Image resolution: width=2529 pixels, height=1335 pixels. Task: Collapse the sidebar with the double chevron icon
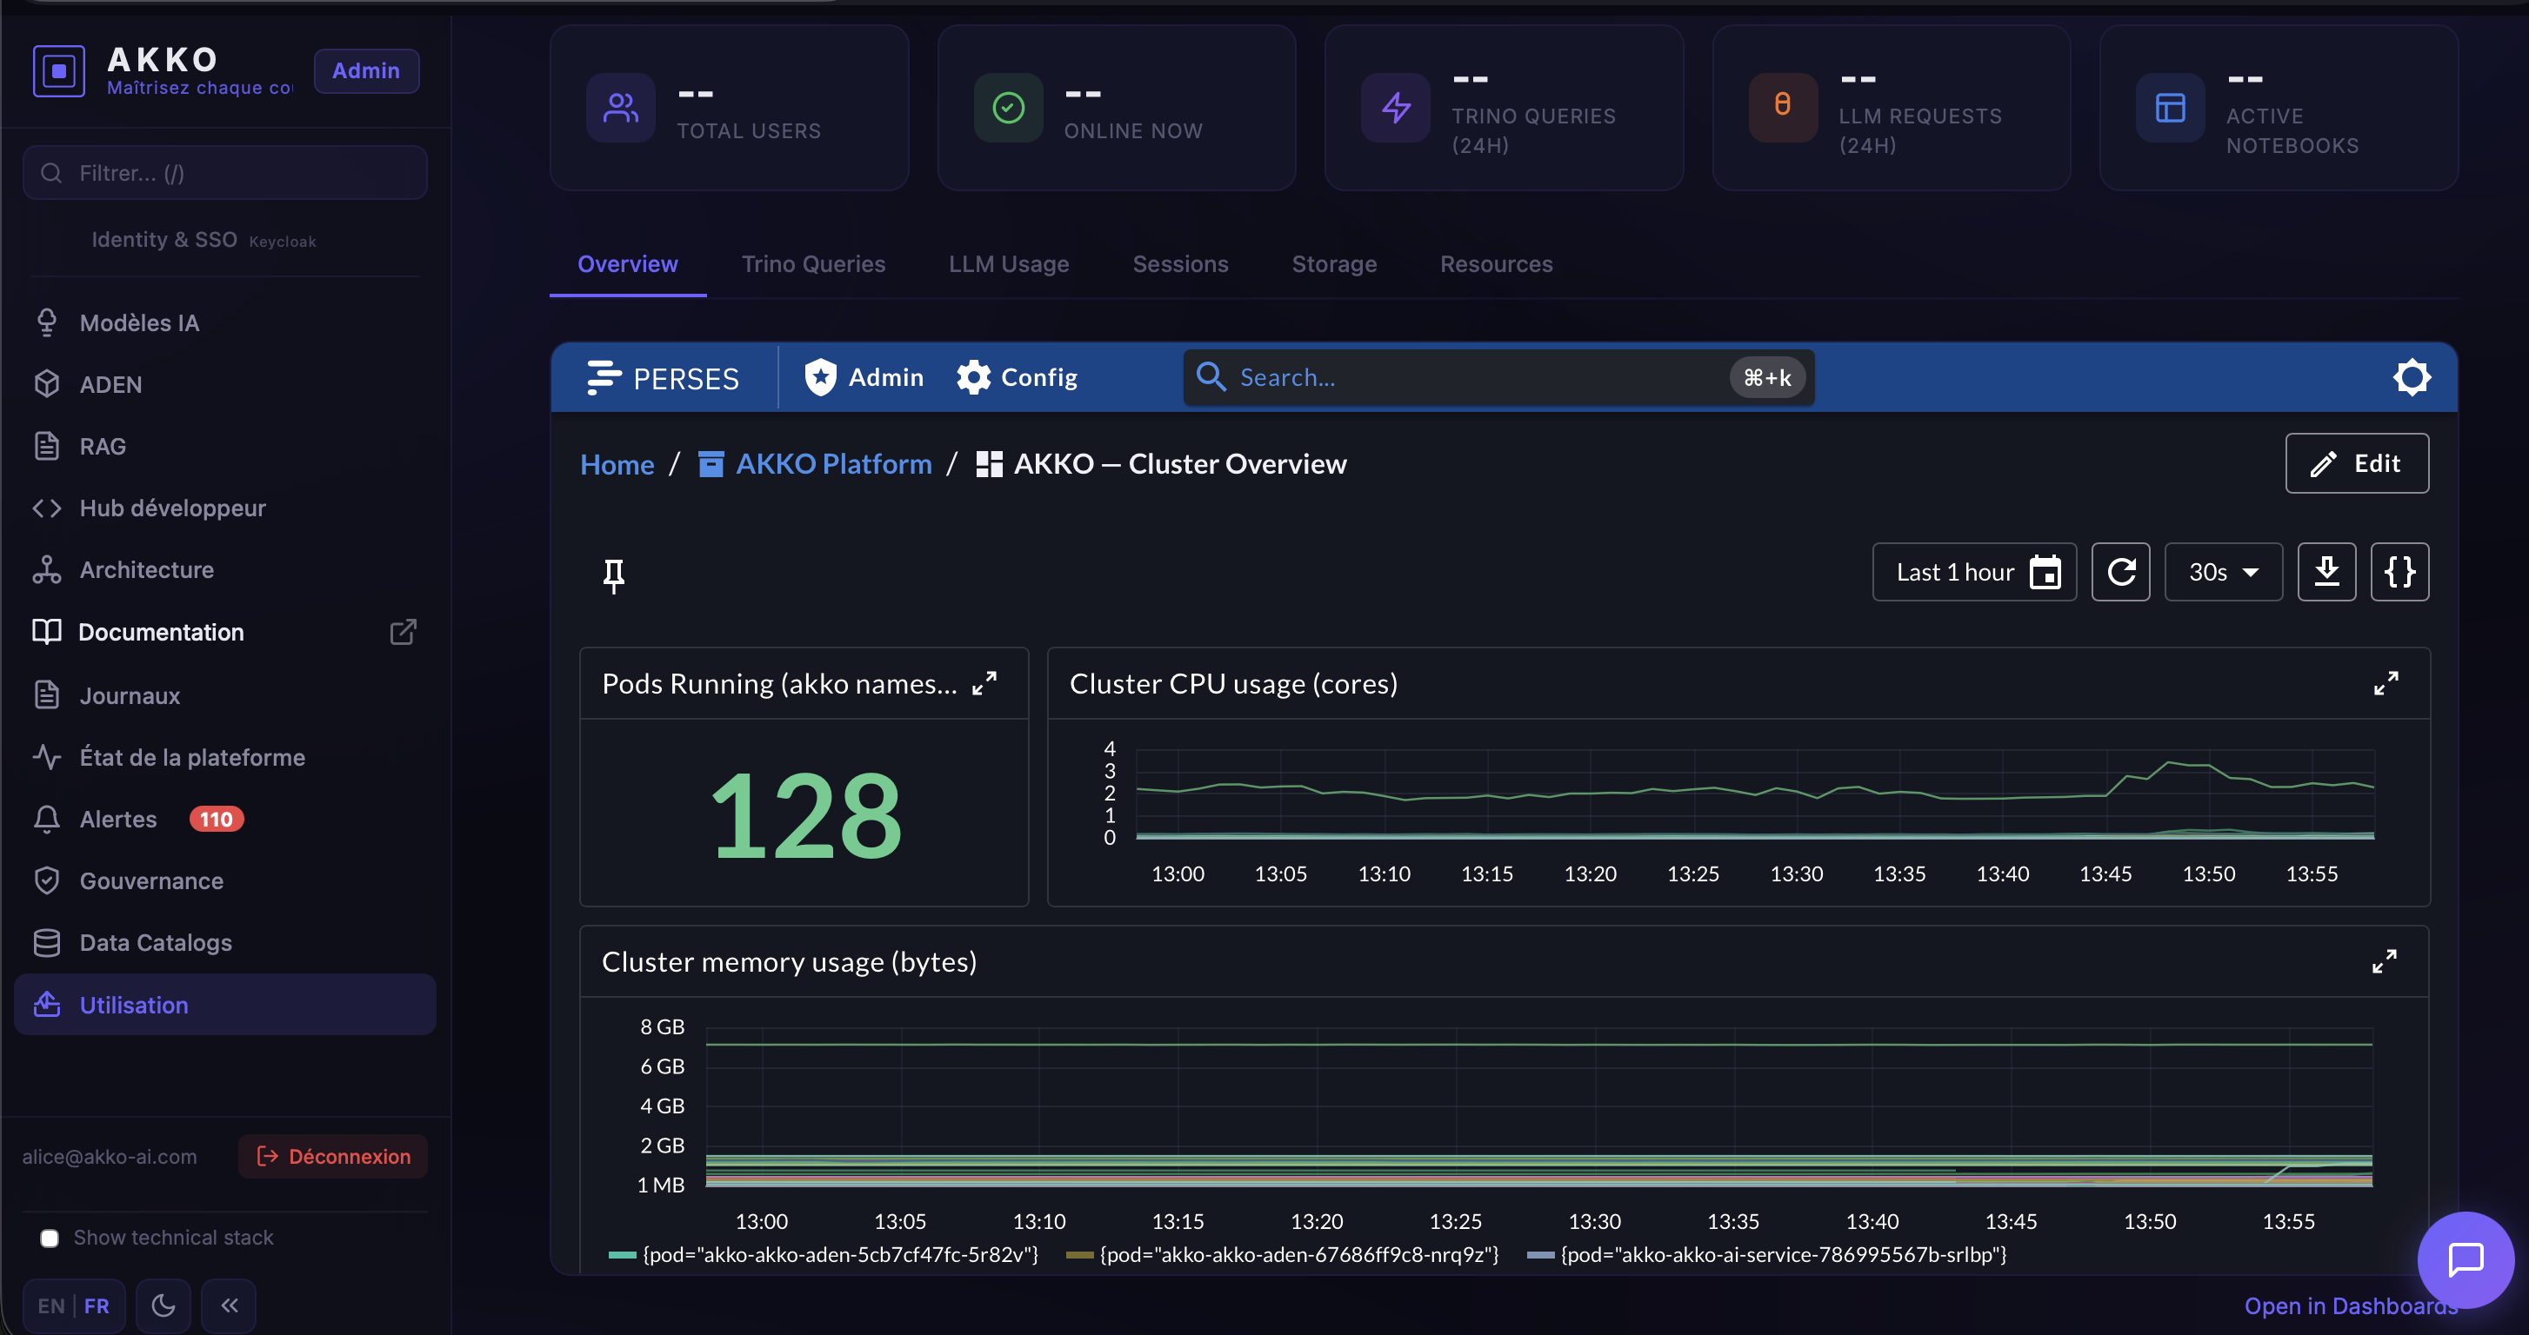(x=229, y=1305)
